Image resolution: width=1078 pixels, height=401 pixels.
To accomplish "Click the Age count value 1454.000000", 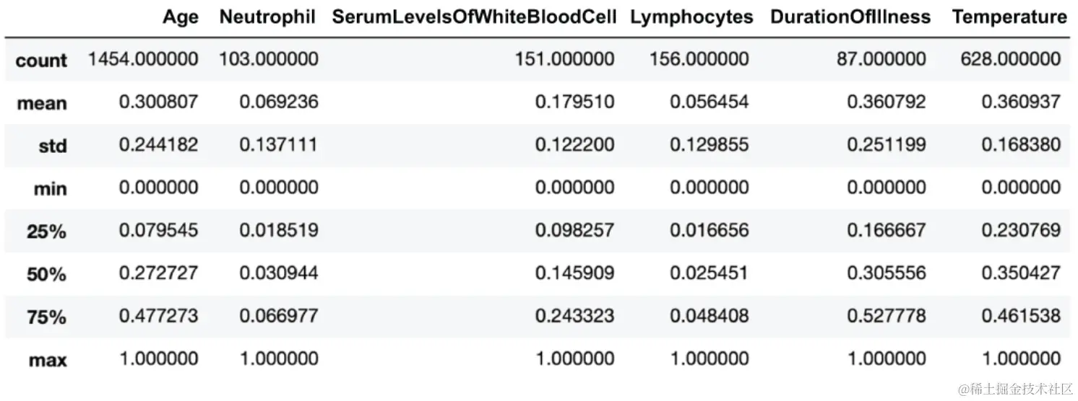I will (143, 59).
